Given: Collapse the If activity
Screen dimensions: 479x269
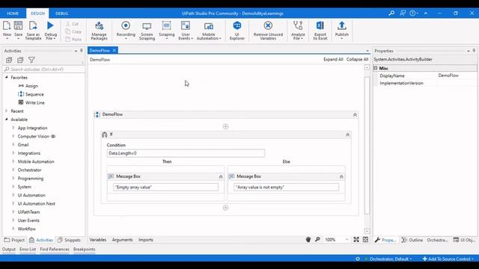Looking at the screenshot, I should [347, 134].
